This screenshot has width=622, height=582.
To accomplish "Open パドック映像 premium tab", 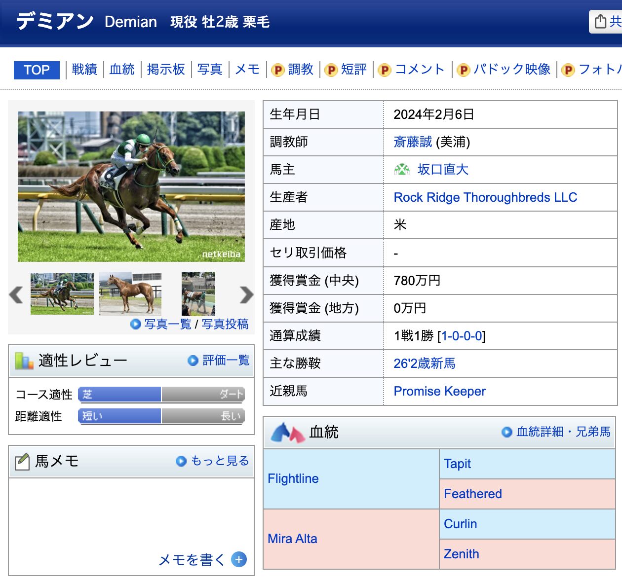I will (512, 69).
